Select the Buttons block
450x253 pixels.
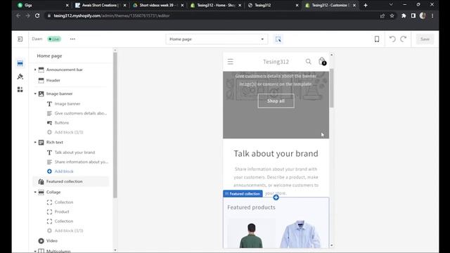(x=62, y=123)
